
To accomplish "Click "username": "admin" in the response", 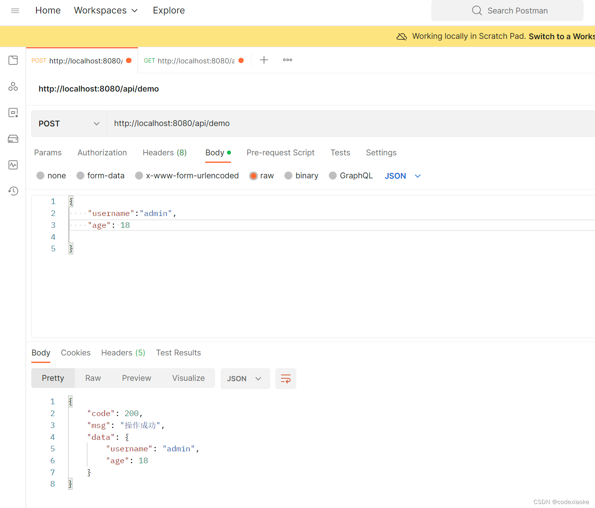I will click(x=153, y=449).
